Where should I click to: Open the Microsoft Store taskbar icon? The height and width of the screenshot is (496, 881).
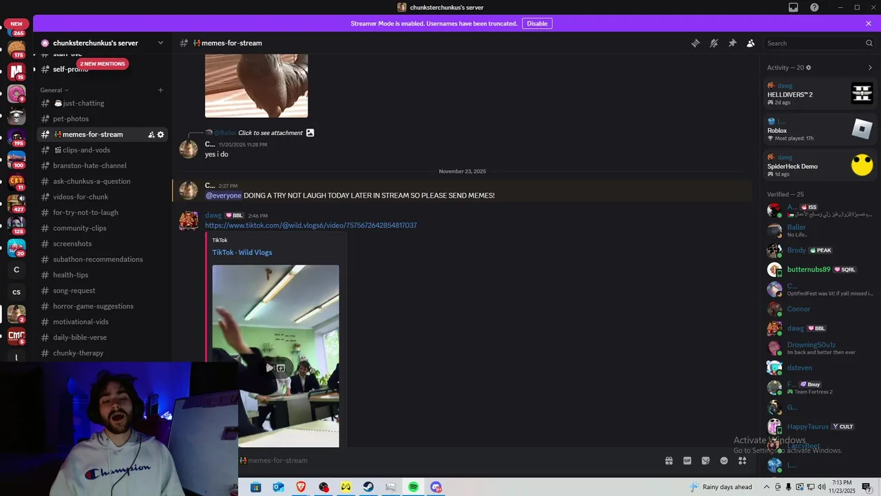(255, 487)
